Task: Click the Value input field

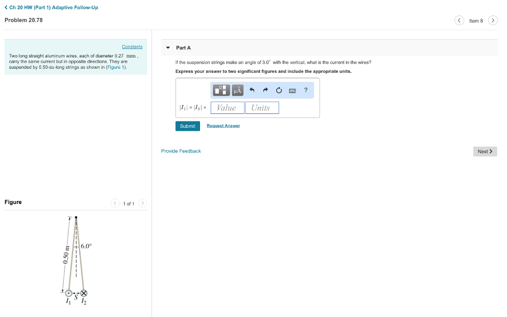Action: coord(227,107)
